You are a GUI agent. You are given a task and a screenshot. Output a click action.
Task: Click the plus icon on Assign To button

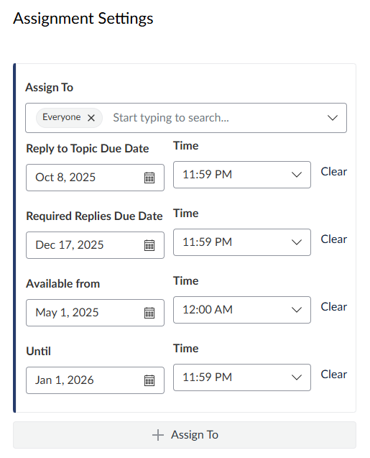[x=158, y=435]
